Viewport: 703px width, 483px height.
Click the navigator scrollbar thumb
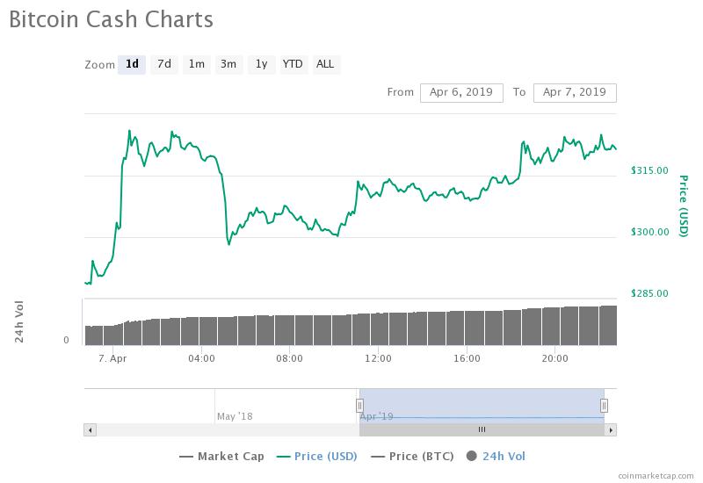(482, 429)
